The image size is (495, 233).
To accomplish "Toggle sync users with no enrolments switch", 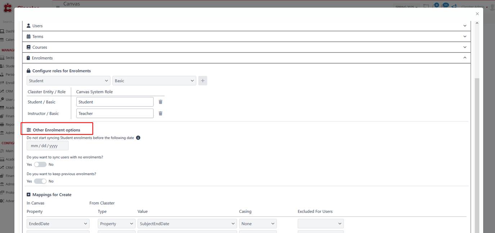I will [x=40, y=164].
